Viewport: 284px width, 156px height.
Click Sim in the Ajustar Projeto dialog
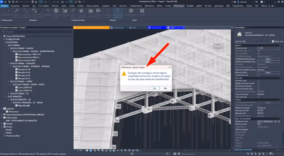(x=154, y=88)
